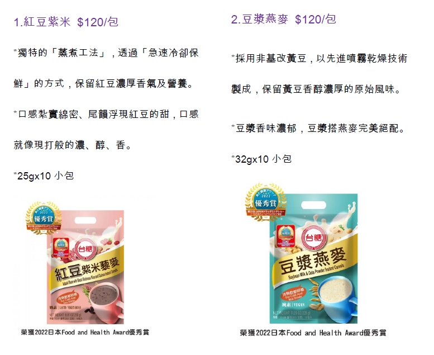Click the heading 2.豆漿燕麥 $120/包
This screenshot has height=355, width=434.
click(284, 19)
